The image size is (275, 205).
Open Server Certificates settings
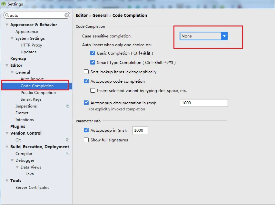(32, 188)
